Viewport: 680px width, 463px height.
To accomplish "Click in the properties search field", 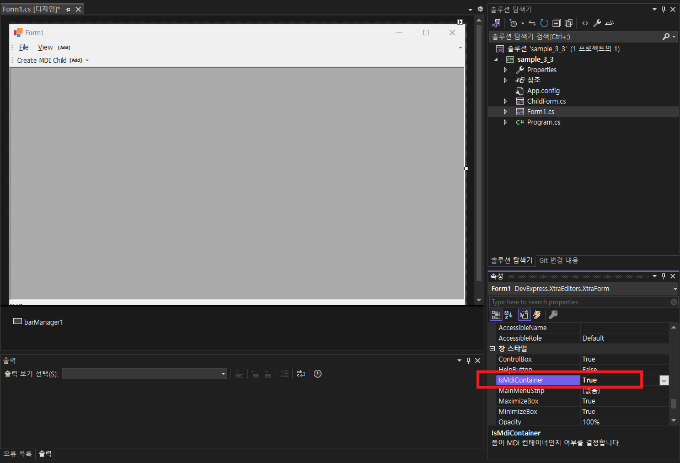I will pyautogui.click(x=579, y=302).
